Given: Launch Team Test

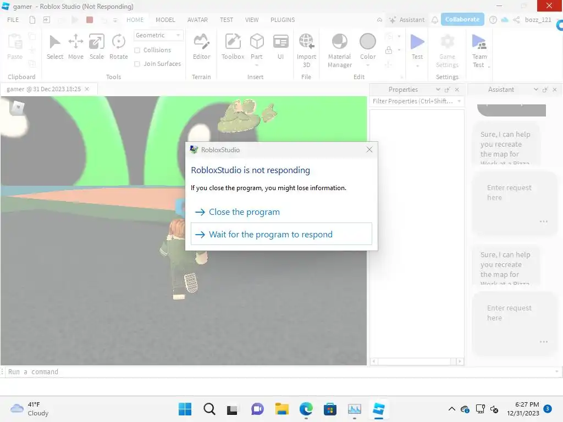Looking at the screenshot, I should click(x=479, y=50).
